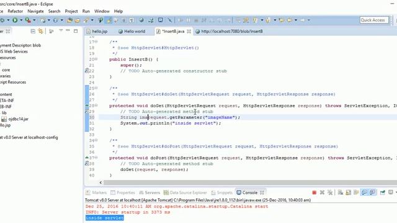The height and width of the screenshot is (223, 397).
Task: Collapse the InsertB constructor at line 20
Action: pos(96,59)
